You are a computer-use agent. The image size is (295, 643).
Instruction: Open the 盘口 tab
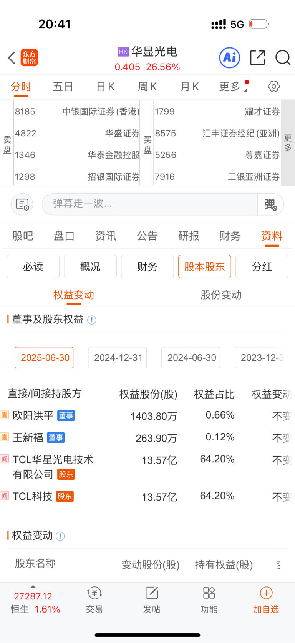click(64, 236)
